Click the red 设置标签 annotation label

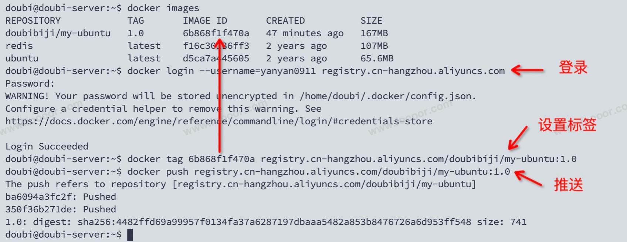click(x=567, y=125)
